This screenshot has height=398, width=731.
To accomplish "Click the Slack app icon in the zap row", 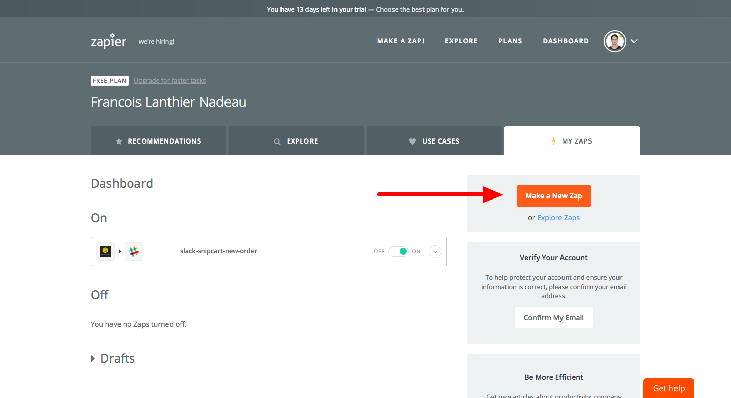I will tap(134, 251).
